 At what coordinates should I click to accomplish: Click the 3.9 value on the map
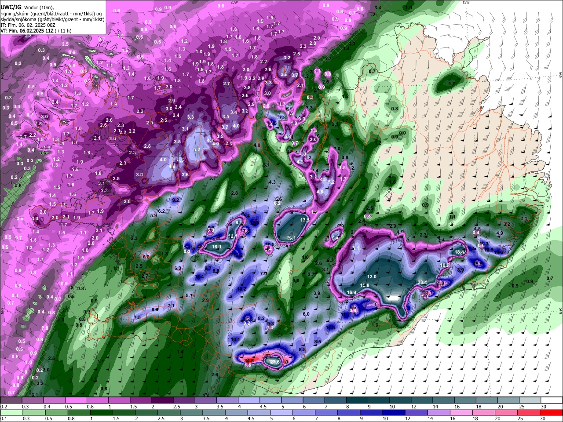[317, 293]
